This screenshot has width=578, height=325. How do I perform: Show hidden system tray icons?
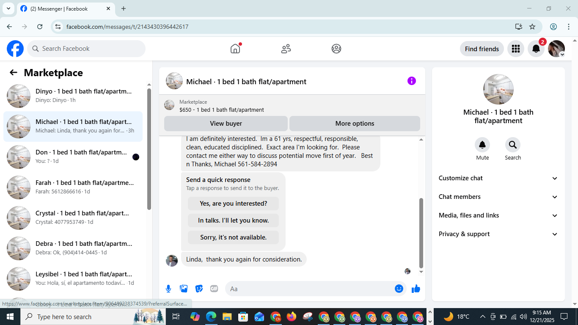pos(483,317)
